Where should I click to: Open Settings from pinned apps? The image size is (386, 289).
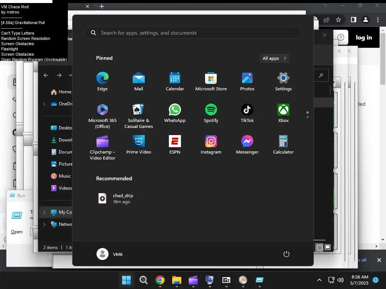point(283,82)
